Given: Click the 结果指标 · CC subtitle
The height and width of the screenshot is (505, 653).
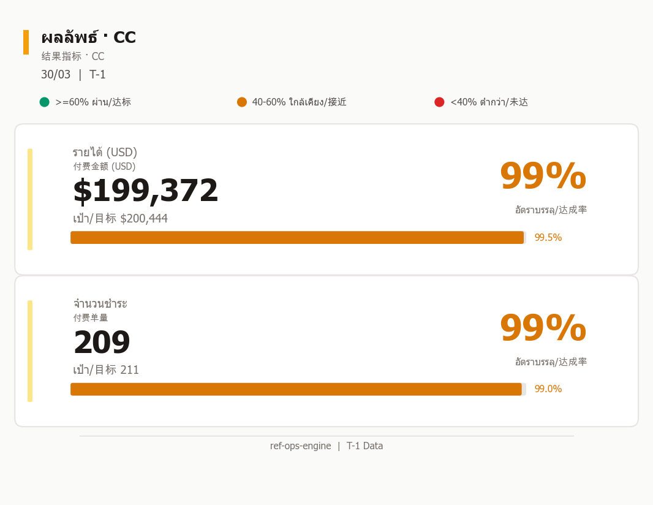Looking at the screenshot, I should point(73,56).
